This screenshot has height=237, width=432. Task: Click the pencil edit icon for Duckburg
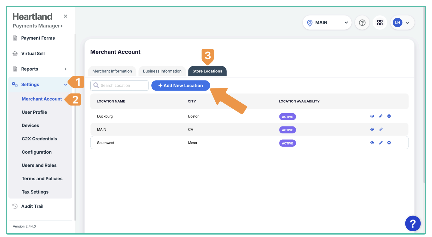point(381,116)
